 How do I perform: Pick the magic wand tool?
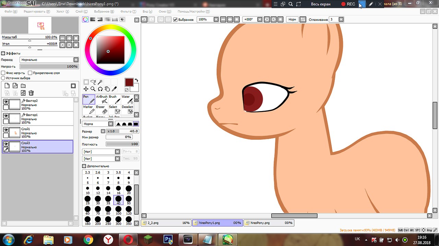[x=100, y=82]
